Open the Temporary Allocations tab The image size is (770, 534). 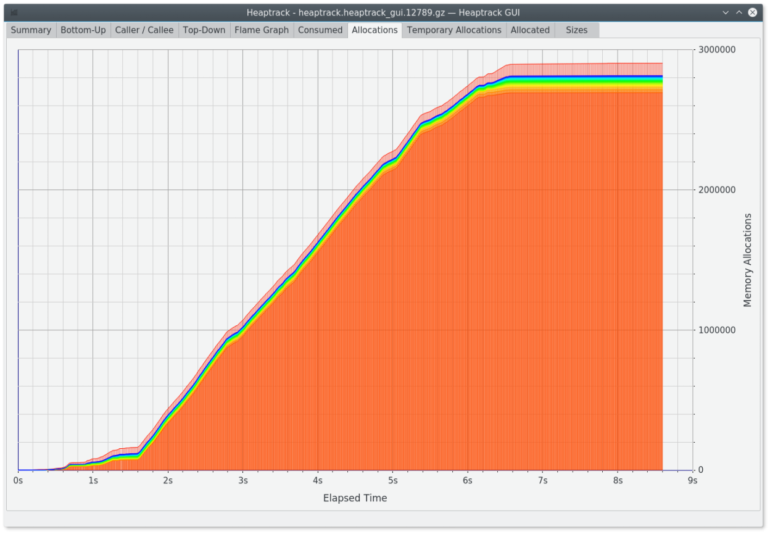[x=454, y=30]
